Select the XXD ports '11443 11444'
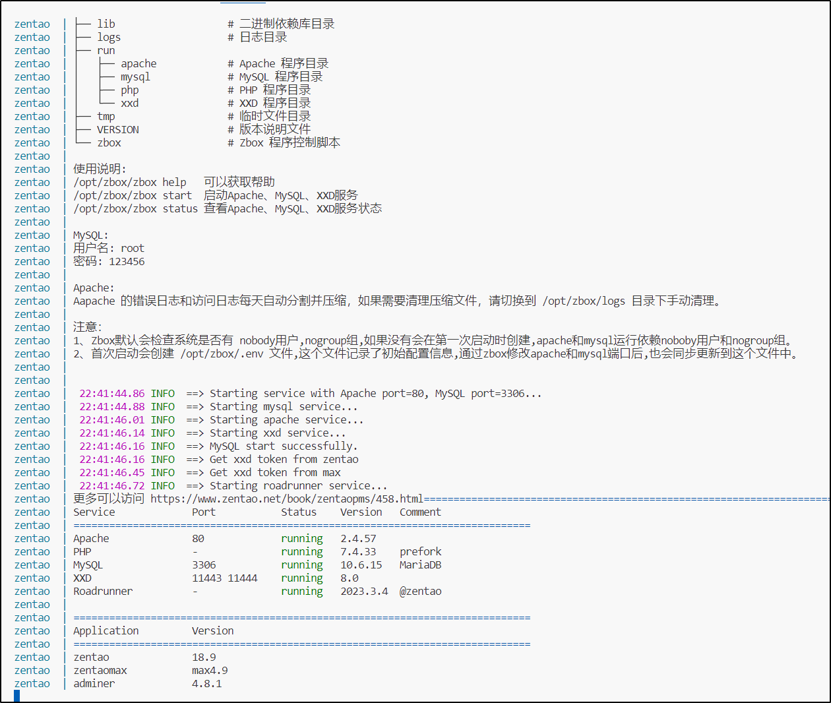 [225, 578]
